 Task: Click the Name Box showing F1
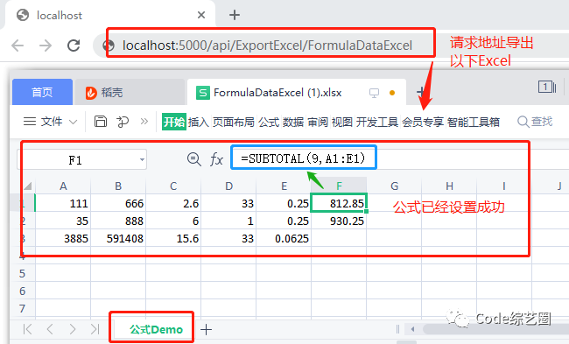click(x=75, y=159)
